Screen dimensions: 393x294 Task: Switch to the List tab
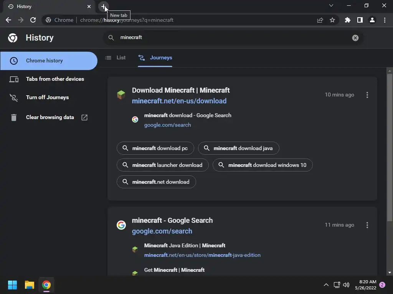coord(116,58)
